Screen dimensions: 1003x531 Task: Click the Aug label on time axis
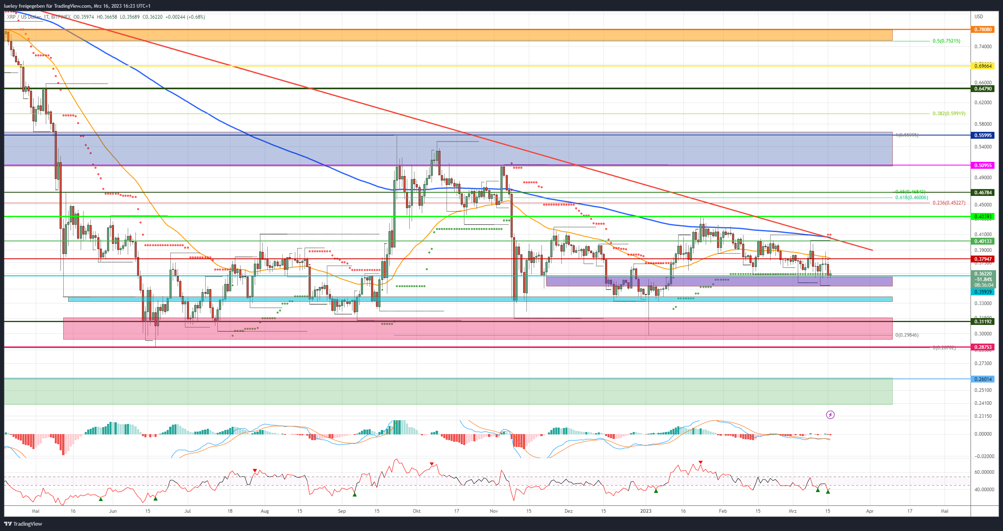click(x=265, y=511)
